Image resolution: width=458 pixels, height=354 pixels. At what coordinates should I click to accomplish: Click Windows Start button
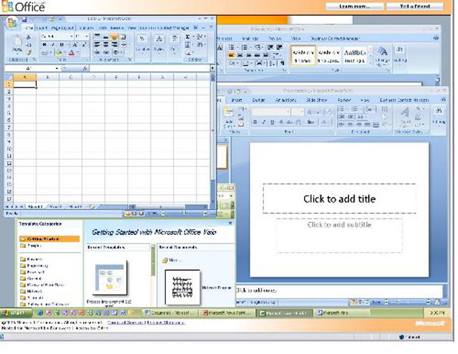pos(16,313)
